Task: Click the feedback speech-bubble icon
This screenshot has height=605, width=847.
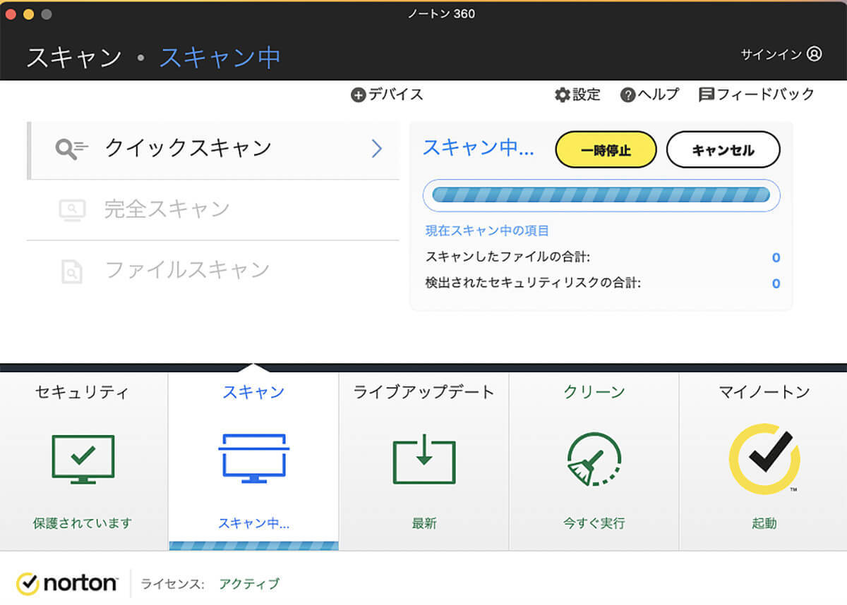Action: click(706, 94)
